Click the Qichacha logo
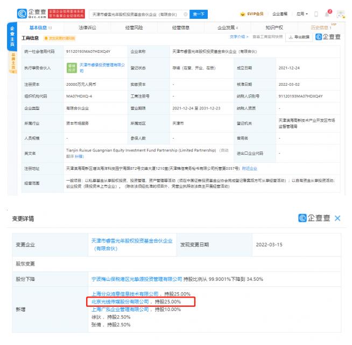Image resolution: width=352 pixels, height=345 pixels. coord(32,13)
